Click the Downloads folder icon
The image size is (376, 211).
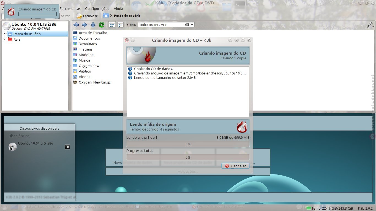(x=75, y=44)
